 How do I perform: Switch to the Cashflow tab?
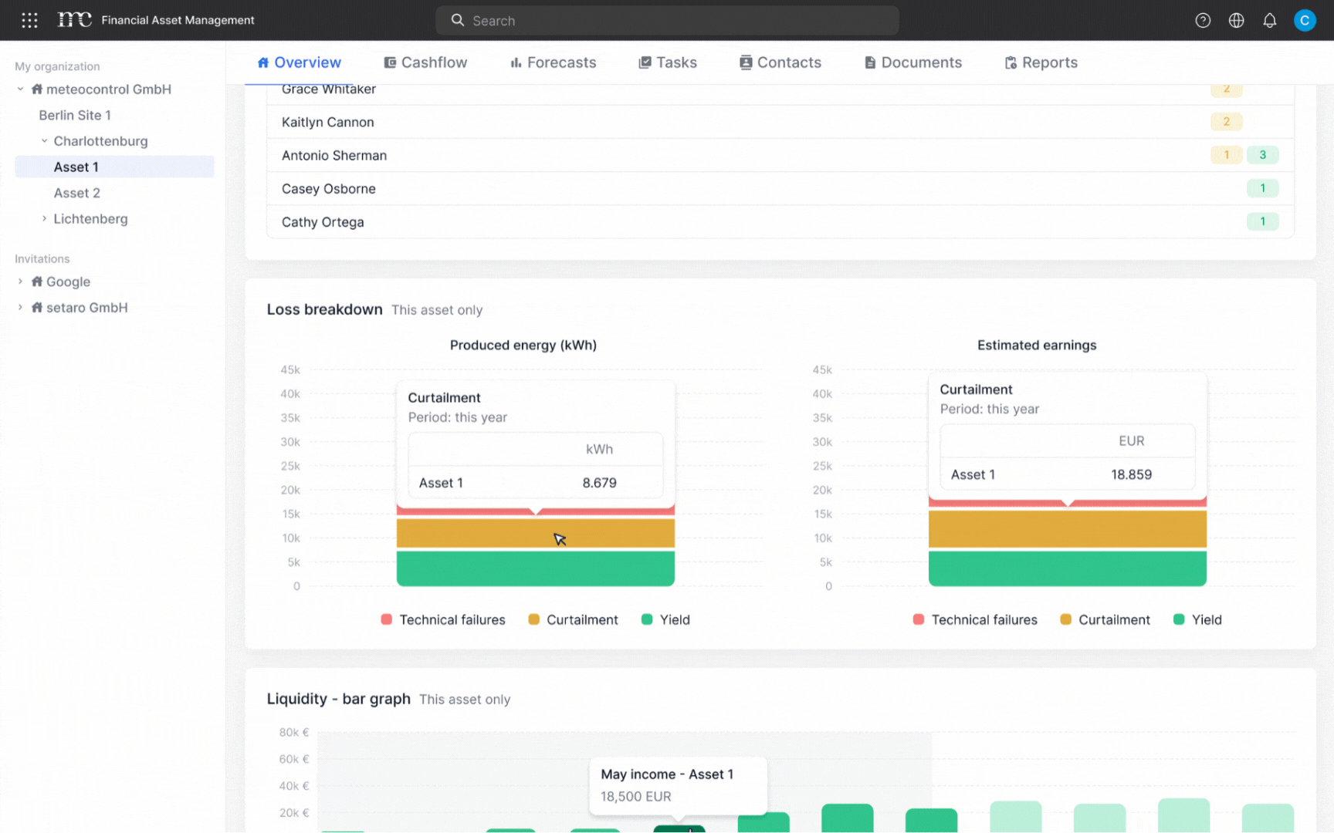pyautogui.click(x=425, y=62)
